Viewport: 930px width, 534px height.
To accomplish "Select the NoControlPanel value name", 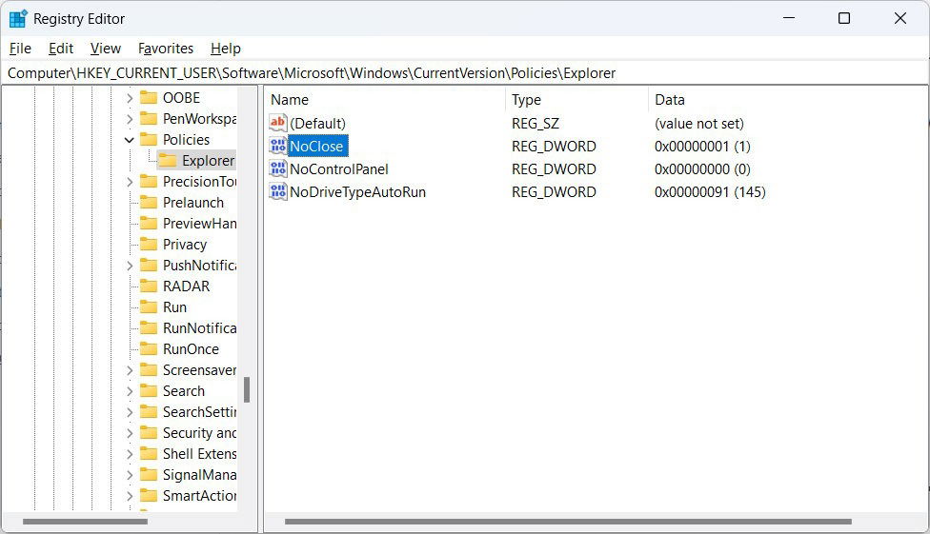I will [x=338, y=169].
